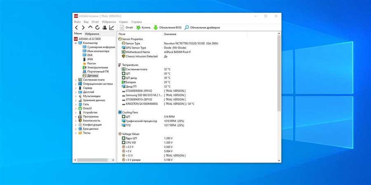Open the graph chart toolbar icon

[111, 28]
